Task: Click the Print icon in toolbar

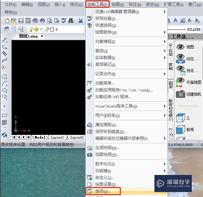Action: pos(42,21)
